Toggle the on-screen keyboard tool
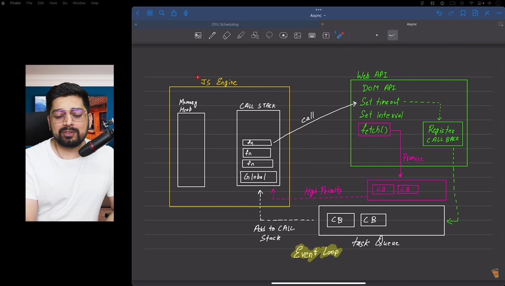 coord(311,35)
